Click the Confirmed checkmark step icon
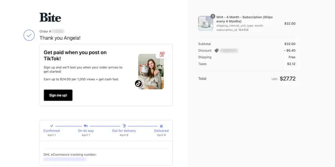This screenshot has height=167, width=335. (x=52, y=126)
